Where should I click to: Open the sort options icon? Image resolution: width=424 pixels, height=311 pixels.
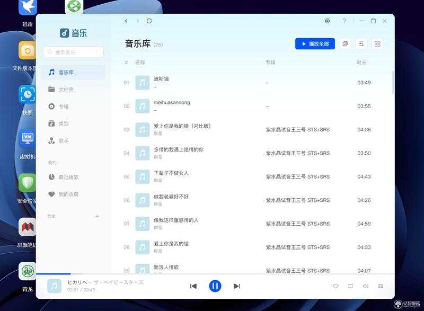coord(361,44)
